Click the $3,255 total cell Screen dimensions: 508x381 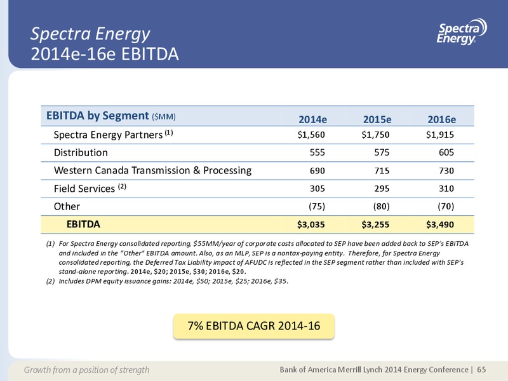click(x=375, y=225)
